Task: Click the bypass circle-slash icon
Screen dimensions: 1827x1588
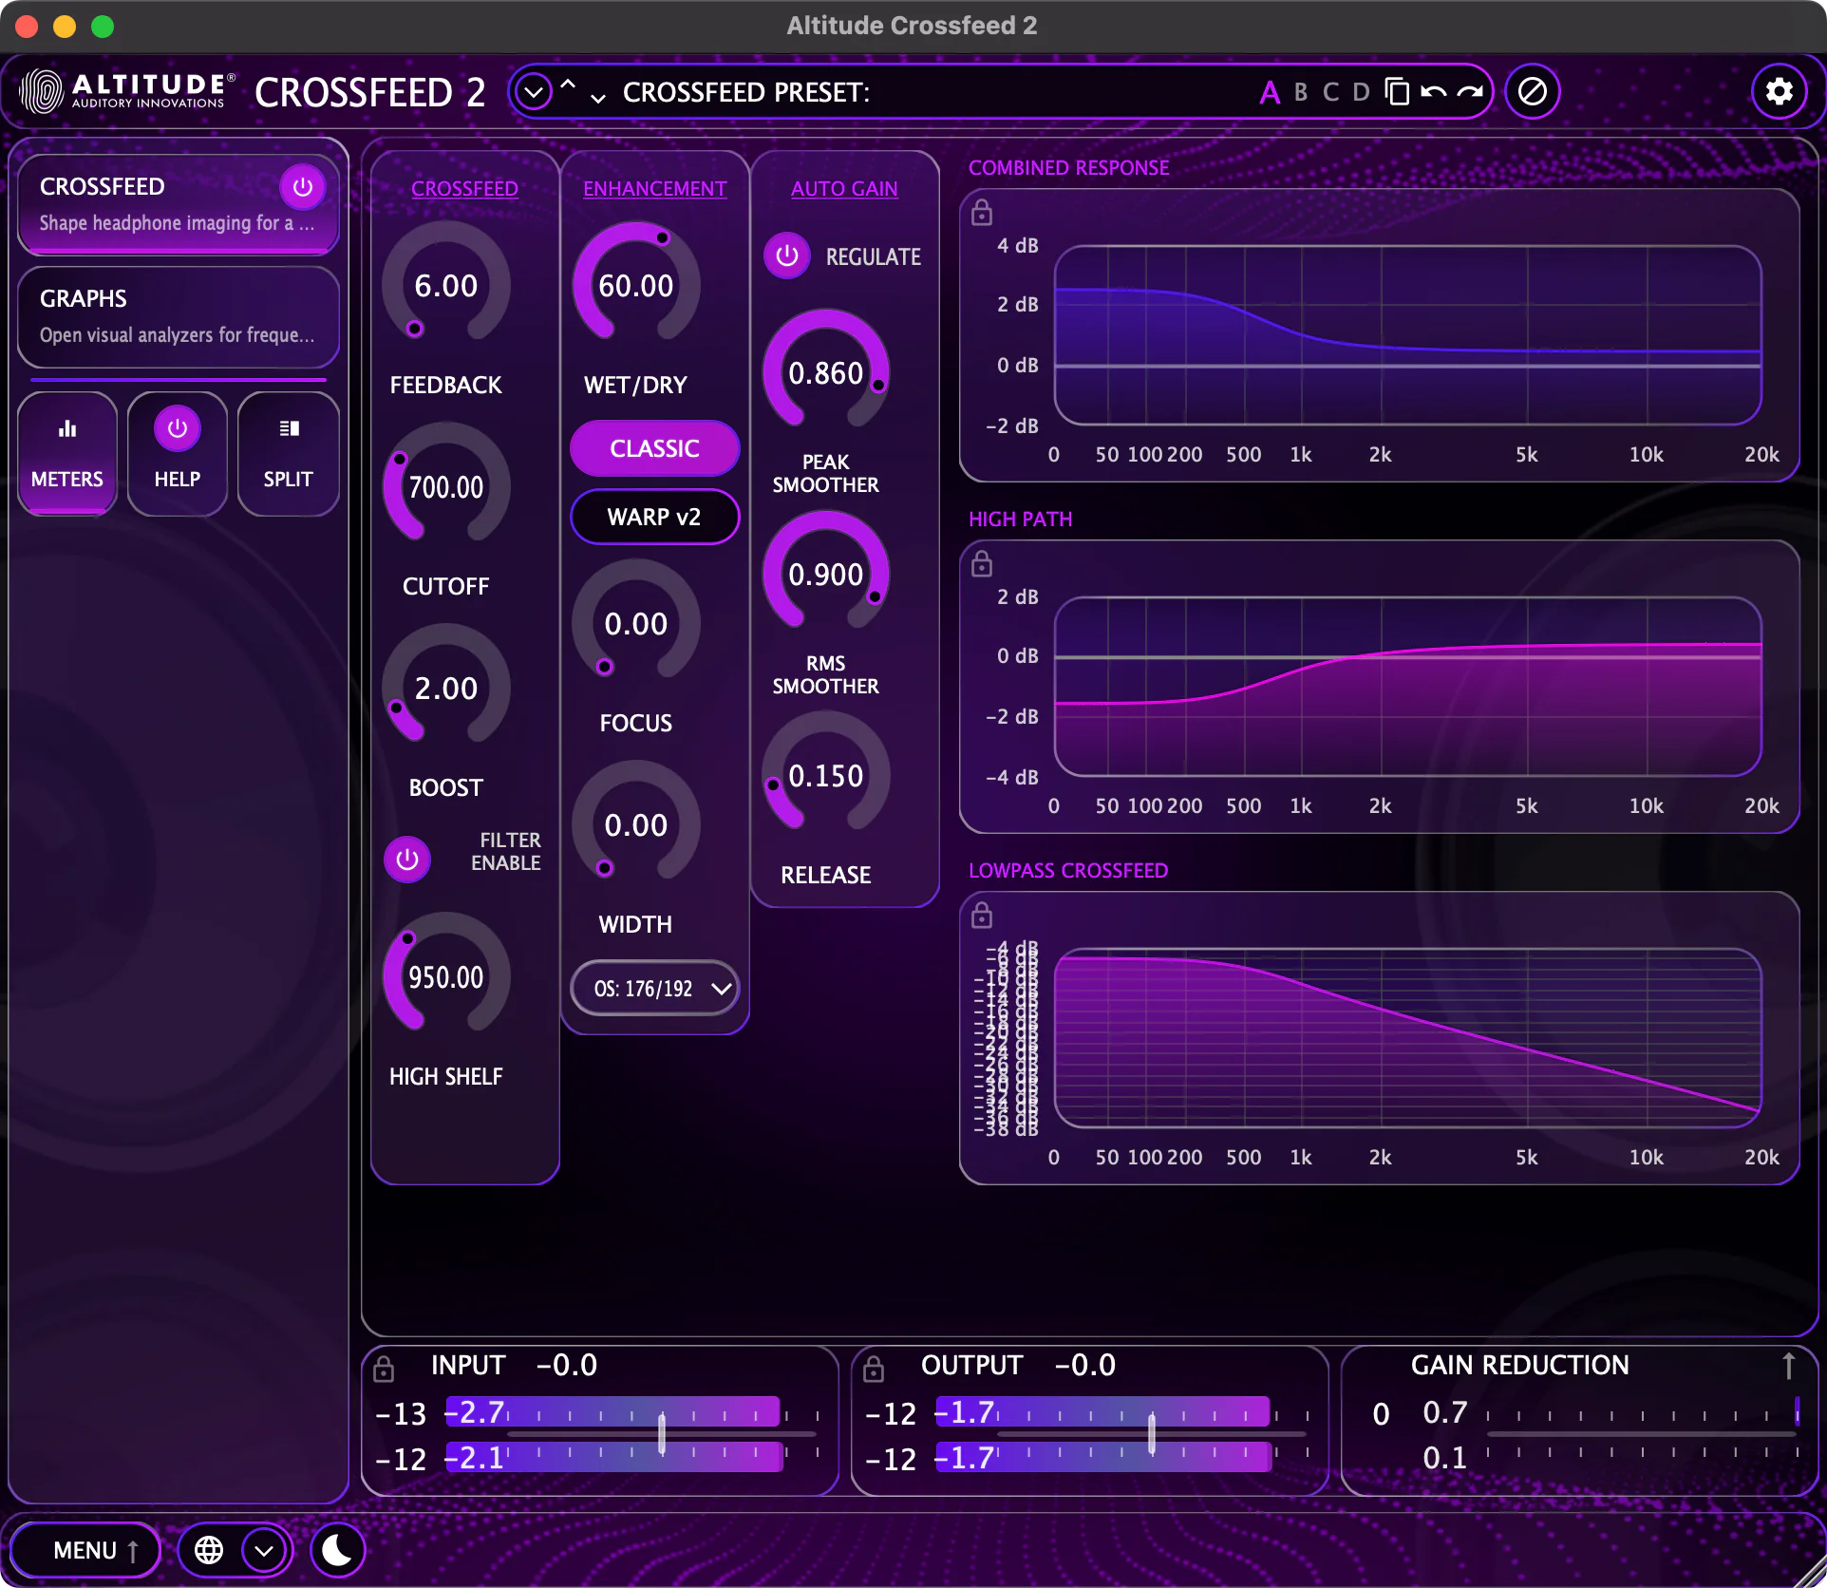Action: point(1532,91)
